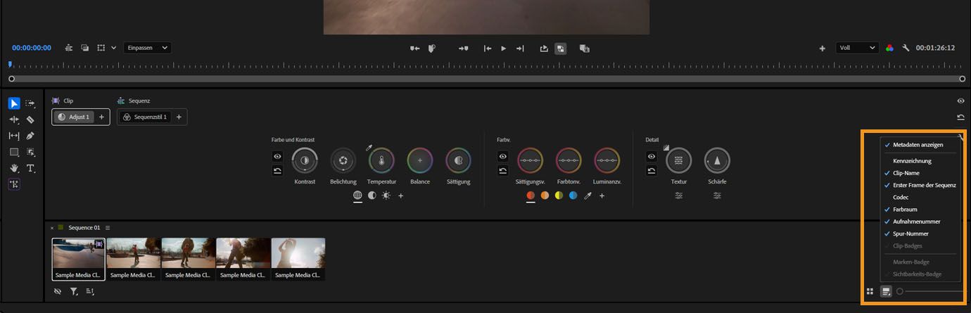Viewport: 971px width, 313px height.
Task: Click the Mark In button
Action: point(415,48)
